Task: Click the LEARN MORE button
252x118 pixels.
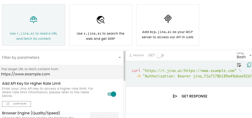Action: pyautogui.click(x=16, y=104)
